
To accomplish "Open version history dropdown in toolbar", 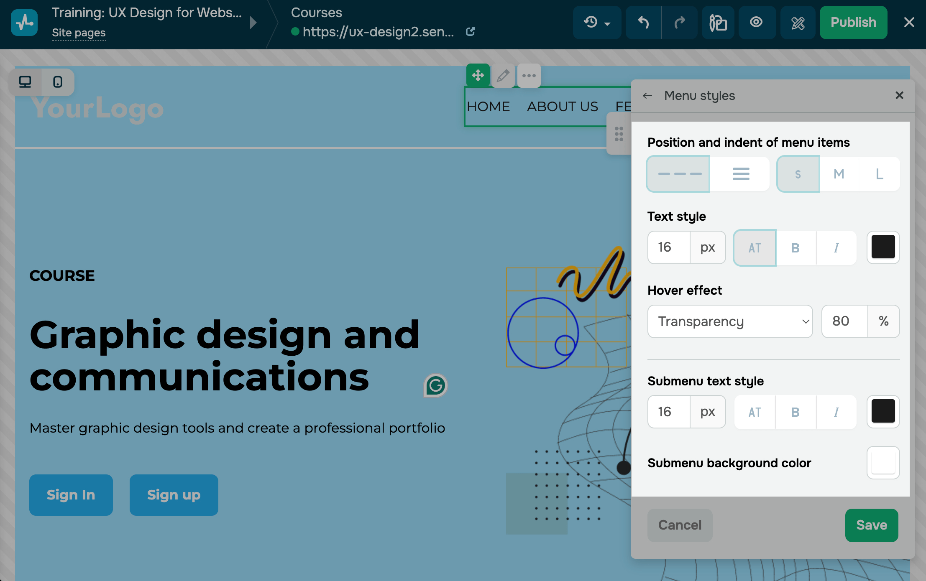I will (597, 23).
